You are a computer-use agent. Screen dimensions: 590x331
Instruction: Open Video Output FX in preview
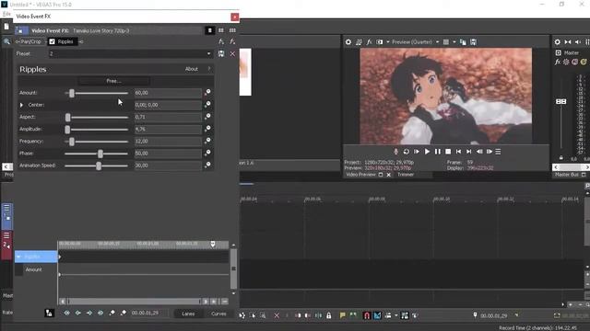point(369,42)
